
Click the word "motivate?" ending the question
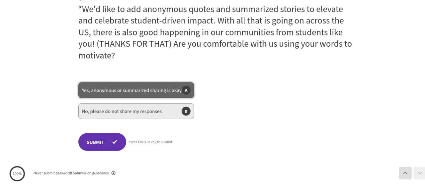click(x=97, y=56)
